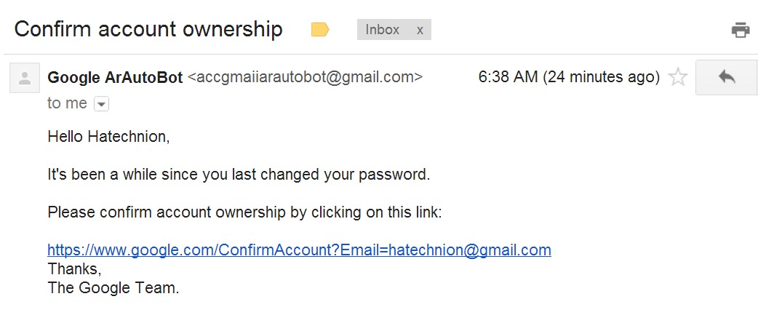The height and width of the screenshot is (315, 758).
Task: Click the sentence about last changing your password
Action: pos(239,175)
